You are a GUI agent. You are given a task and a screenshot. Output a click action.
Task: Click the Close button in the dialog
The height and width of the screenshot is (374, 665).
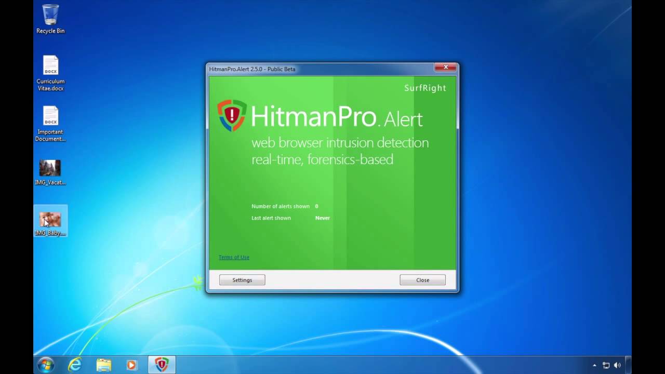[422, 280]
